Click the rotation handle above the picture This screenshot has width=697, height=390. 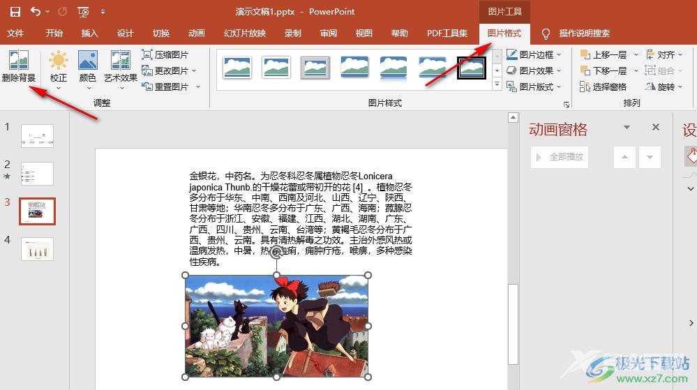click(276, 252)
